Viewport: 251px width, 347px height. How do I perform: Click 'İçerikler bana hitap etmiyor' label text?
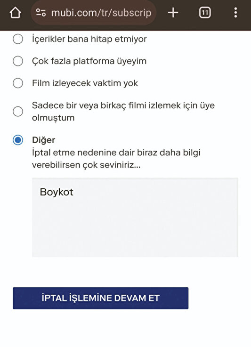tap(89, 39)
